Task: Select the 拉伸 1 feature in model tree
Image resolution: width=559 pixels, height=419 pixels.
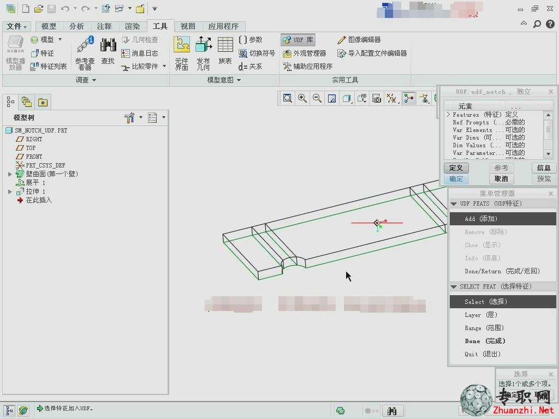Action: 35,191
